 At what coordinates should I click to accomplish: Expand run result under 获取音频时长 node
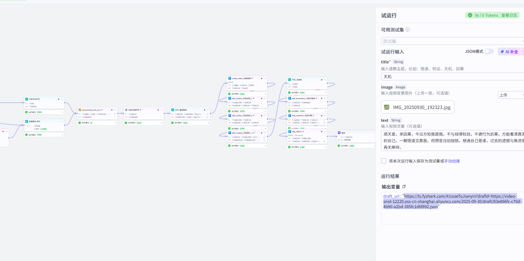point(162,123)
